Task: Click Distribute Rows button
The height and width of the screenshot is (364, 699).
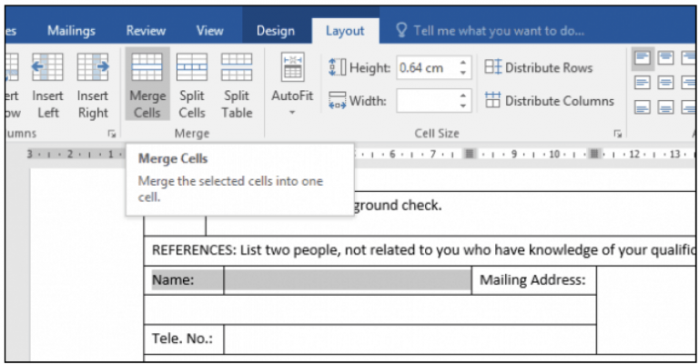Action: (x=539, y=67)
